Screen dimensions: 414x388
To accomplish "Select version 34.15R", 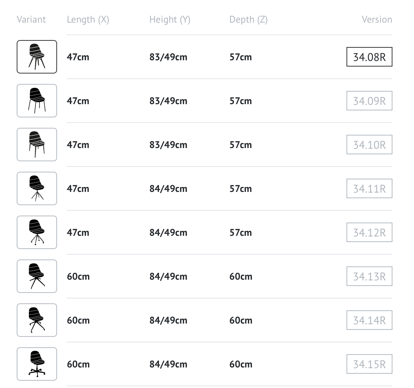I will point(369,364).
